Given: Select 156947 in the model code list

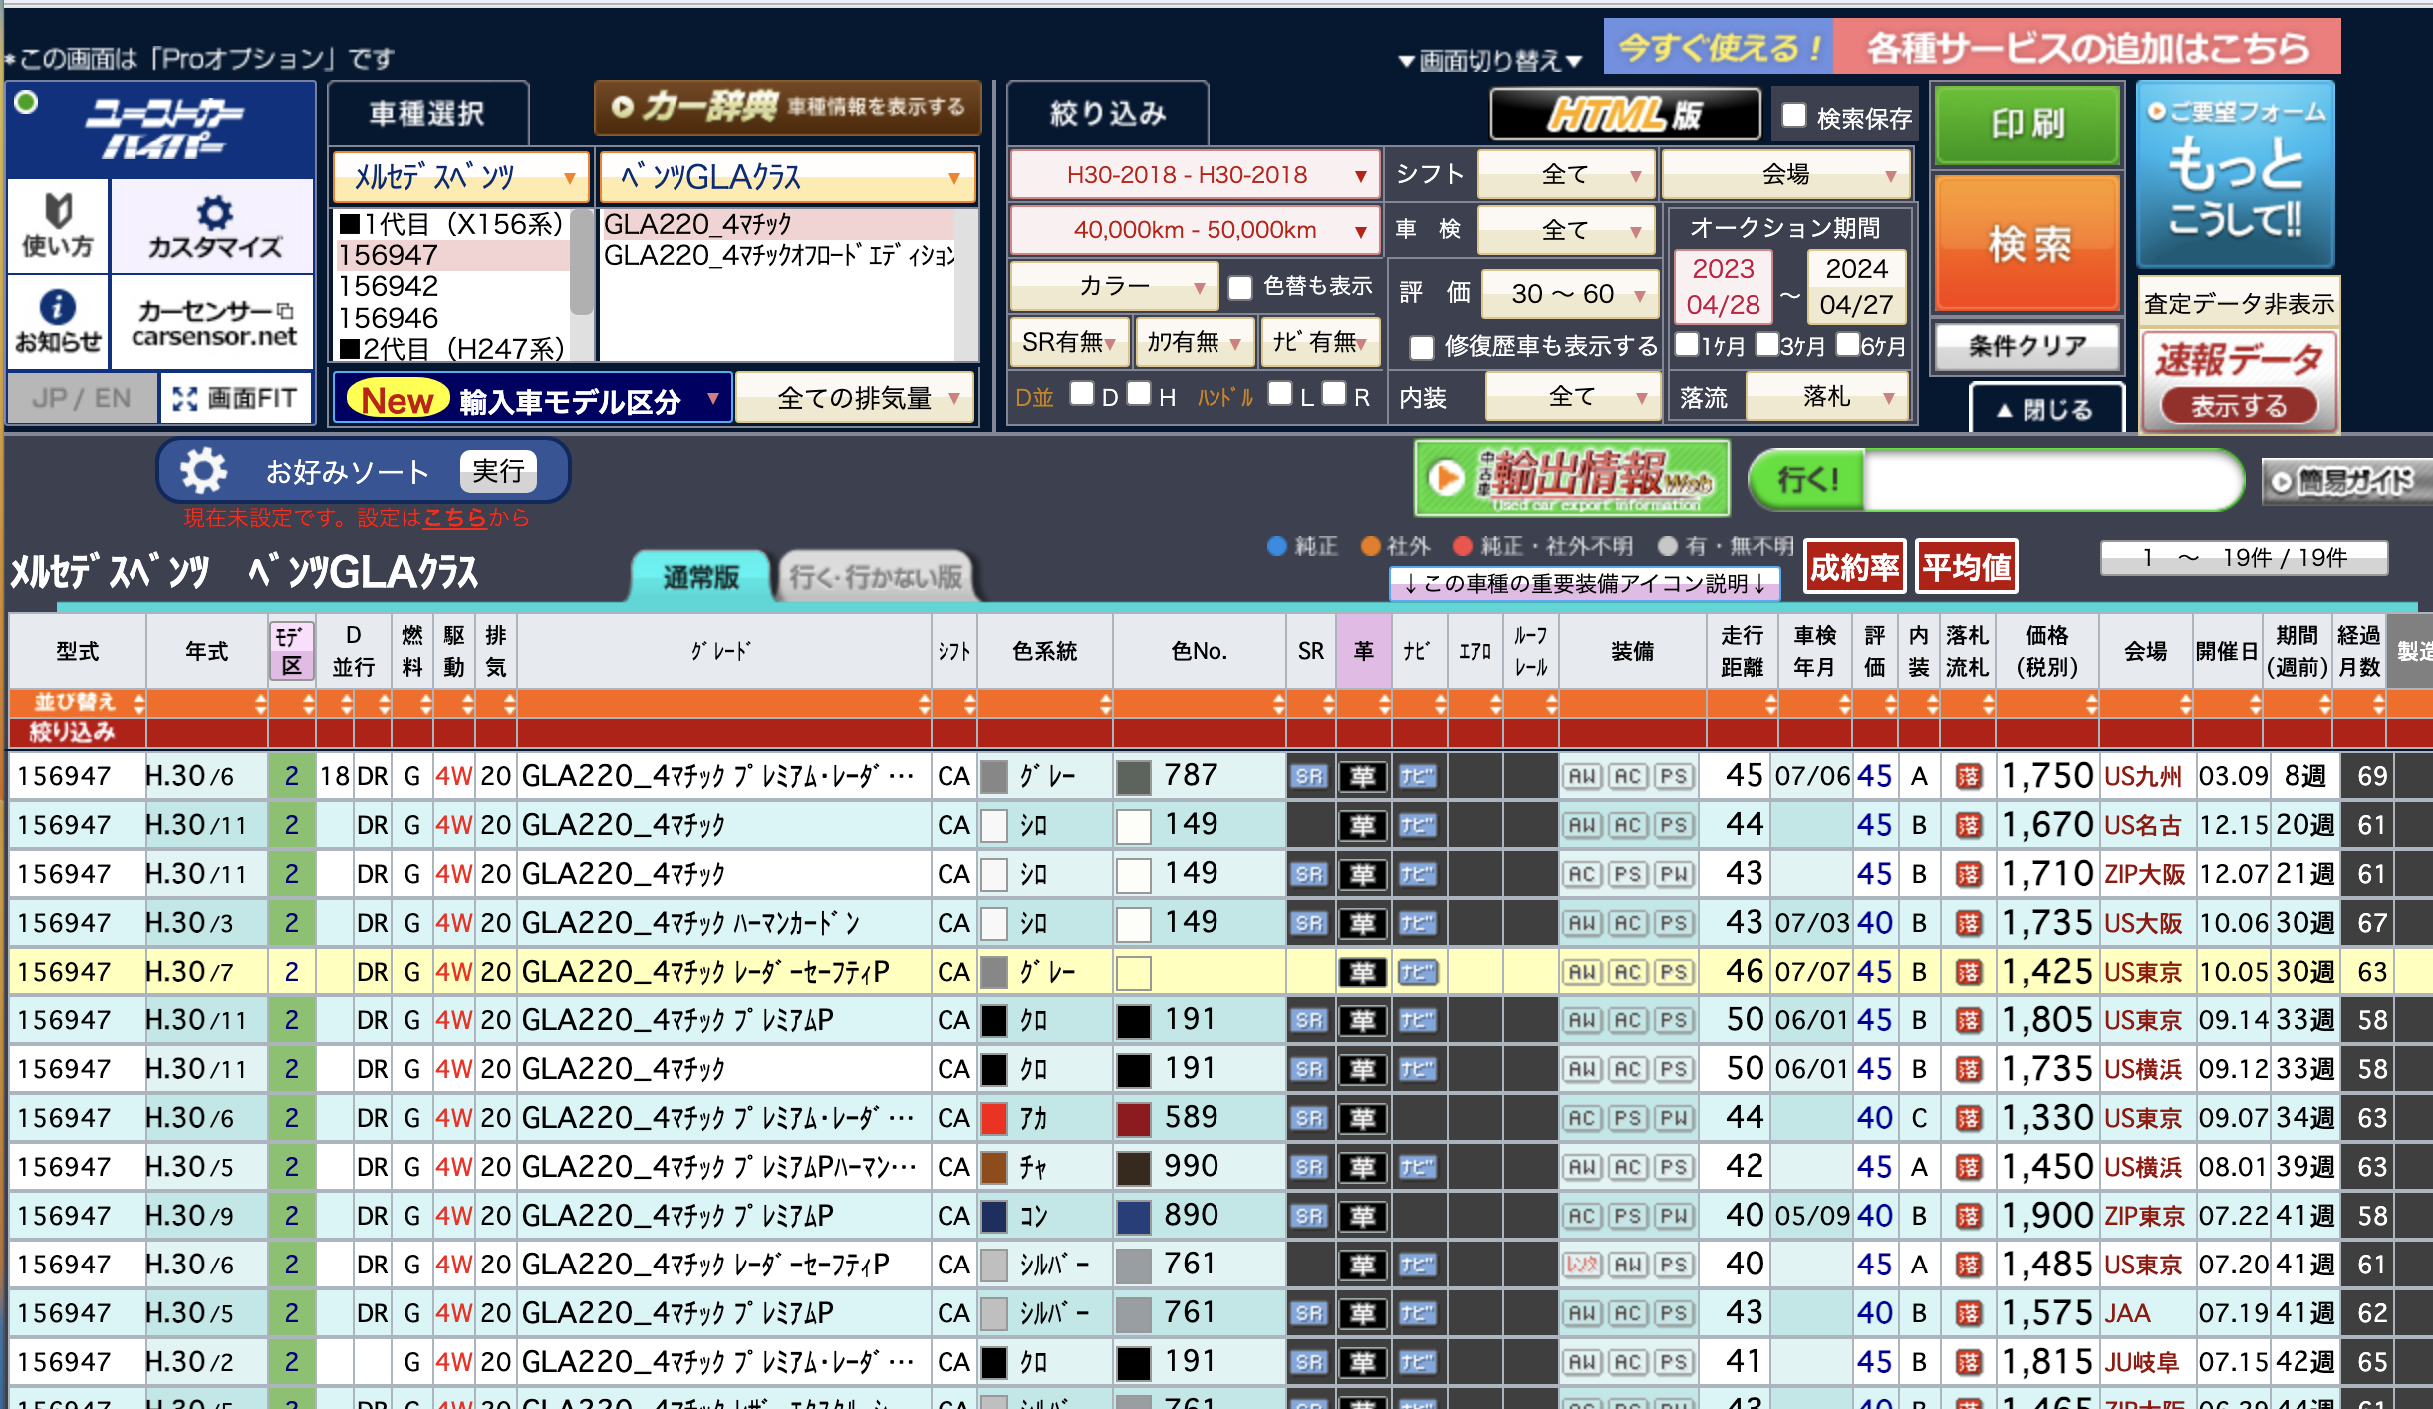Looking at the screenshot, I should click(453, 255).
